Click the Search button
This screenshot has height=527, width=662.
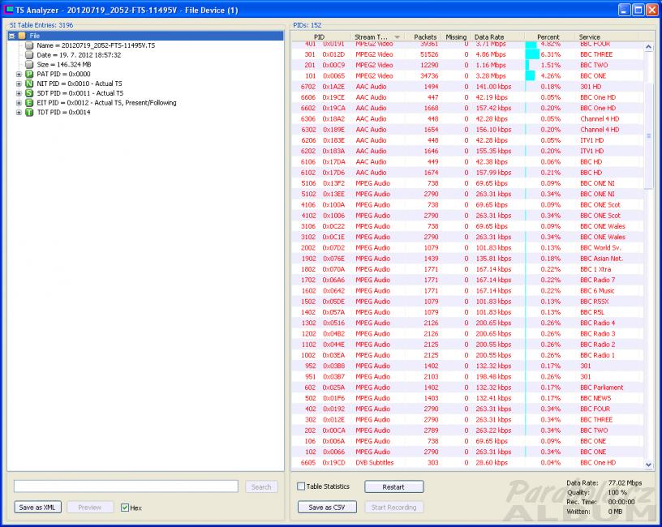[x=261, y=487]
